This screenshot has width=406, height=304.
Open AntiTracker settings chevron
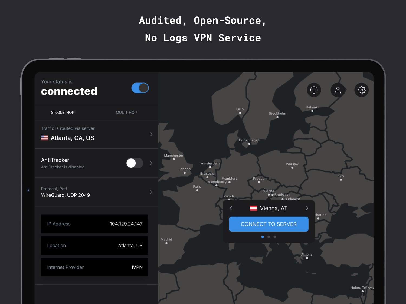tap(151, 163)
